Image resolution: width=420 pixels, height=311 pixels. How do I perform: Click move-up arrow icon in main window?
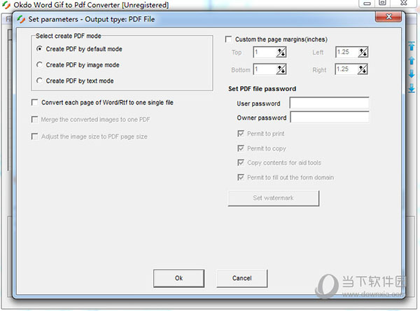pos(412,61)
